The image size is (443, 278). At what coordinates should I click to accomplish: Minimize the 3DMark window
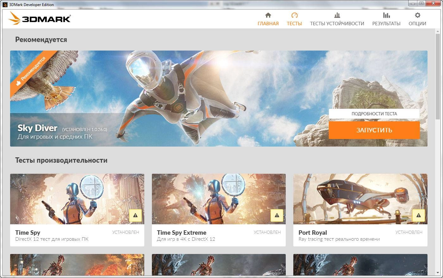click(x=413, y=3)
